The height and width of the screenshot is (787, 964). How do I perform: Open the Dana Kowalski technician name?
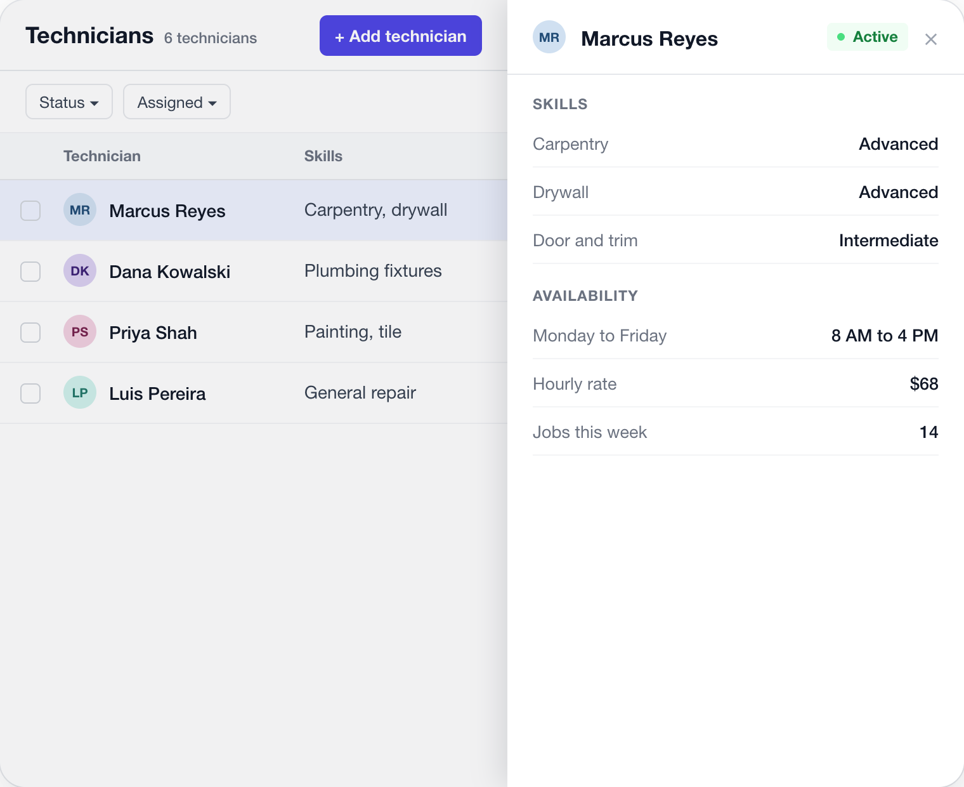(170, 272)
